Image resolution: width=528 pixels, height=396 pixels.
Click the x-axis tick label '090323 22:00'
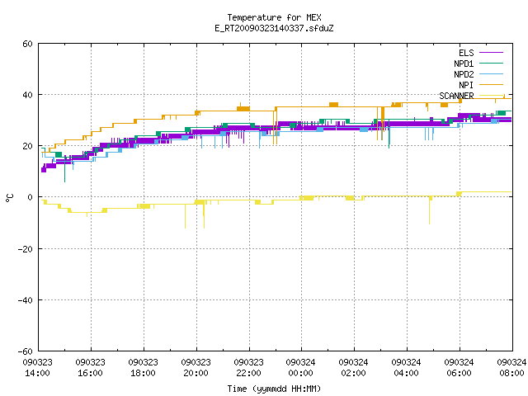(249, 368)
